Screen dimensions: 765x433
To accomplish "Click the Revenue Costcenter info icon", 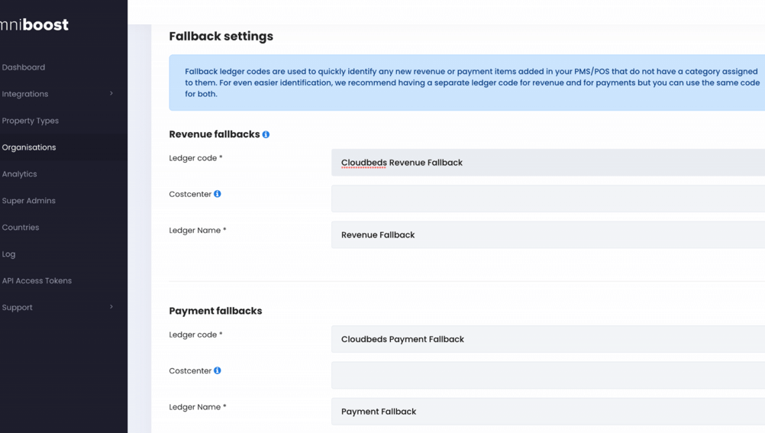I will tap(218, 194).
